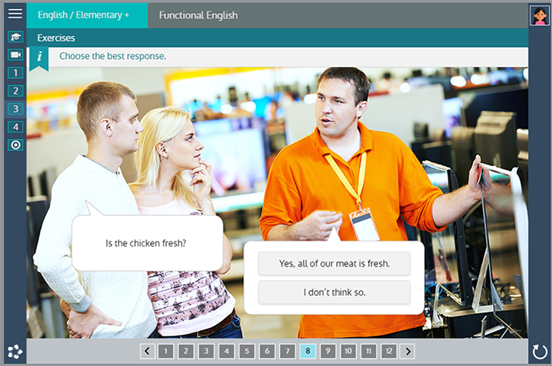The height and width of the screenshot is (366, 552).
Task: Open sidebar section 2
Action: coord(15,90)
